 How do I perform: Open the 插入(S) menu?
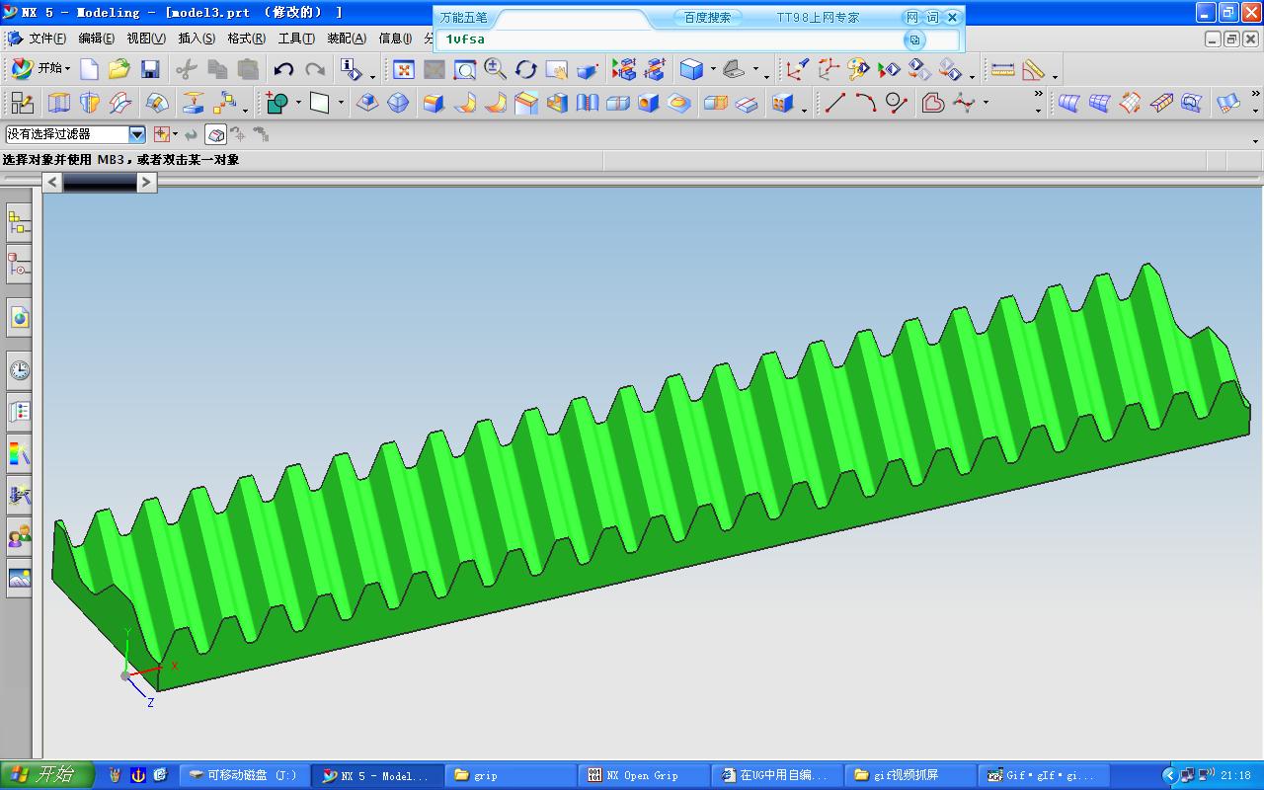click(x=197, y=39)
